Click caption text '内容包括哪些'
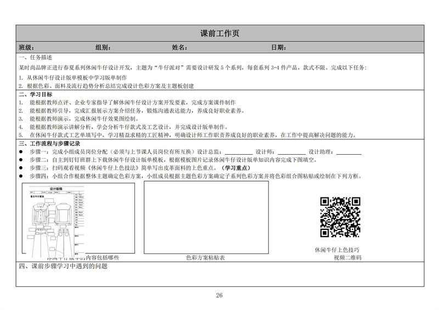Viewport: 439px width, 310px height. [102, 258]
